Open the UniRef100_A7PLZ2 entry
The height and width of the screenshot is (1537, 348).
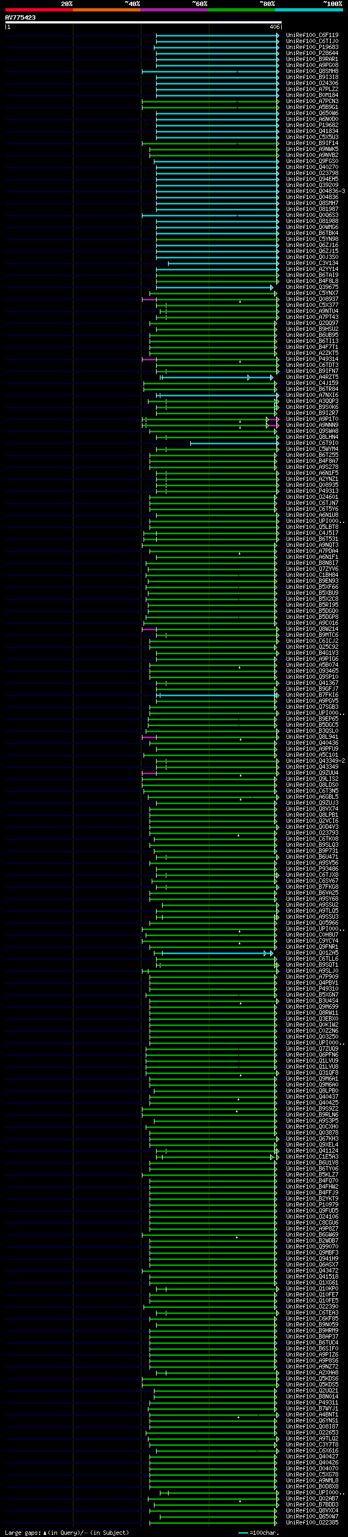[312, 89]
